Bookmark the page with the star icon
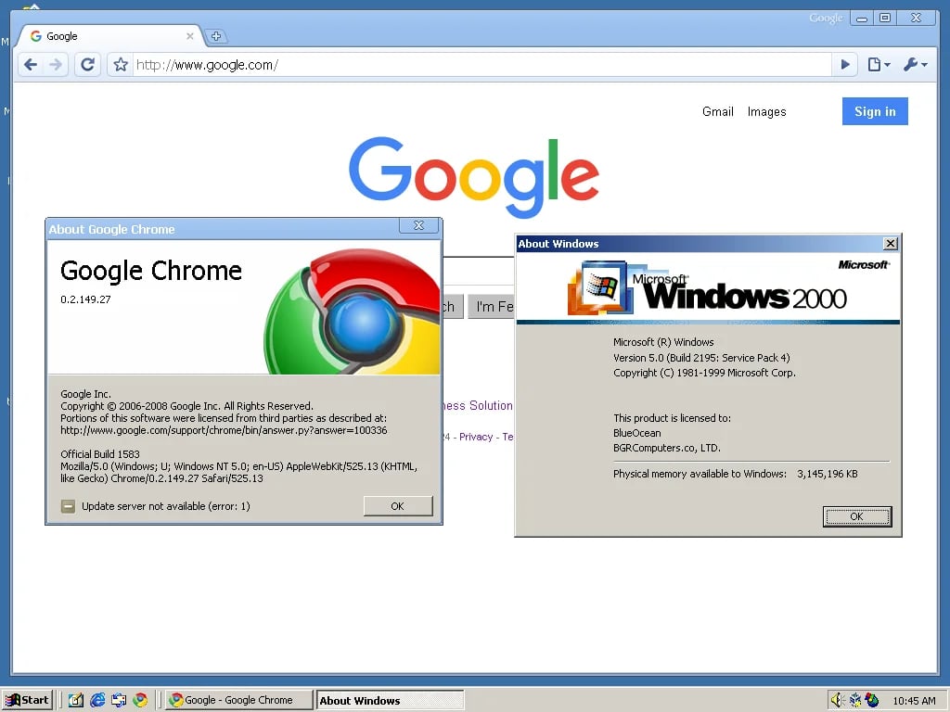The width and height of the screenshot is (950, 712). coord(121,64)
